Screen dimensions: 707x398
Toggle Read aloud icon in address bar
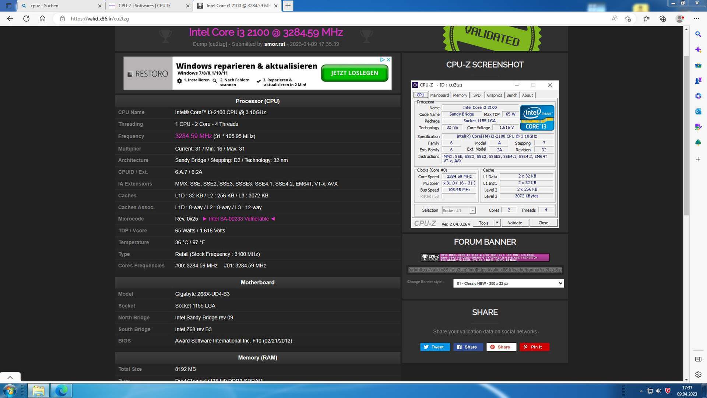coord(614,18)
